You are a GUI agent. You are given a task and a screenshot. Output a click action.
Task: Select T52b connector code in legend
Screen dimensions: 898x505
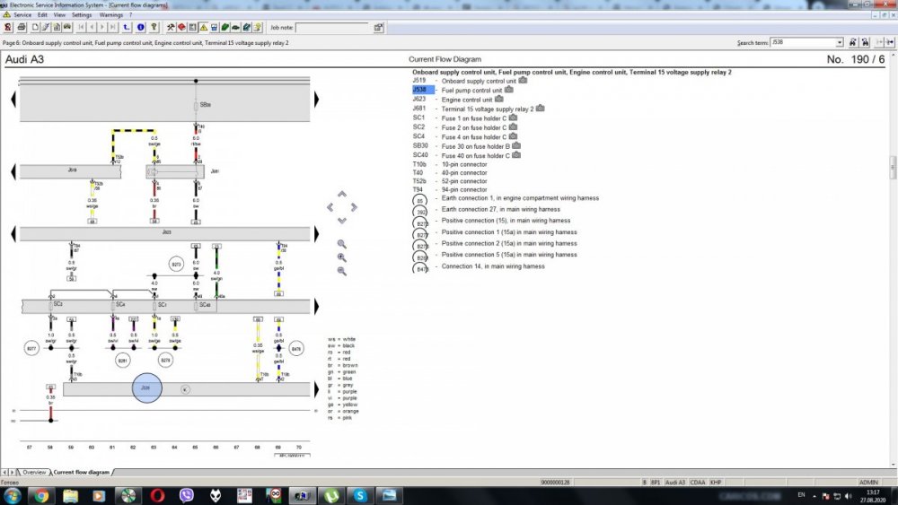pyautogui.click(x=419, y=180)
